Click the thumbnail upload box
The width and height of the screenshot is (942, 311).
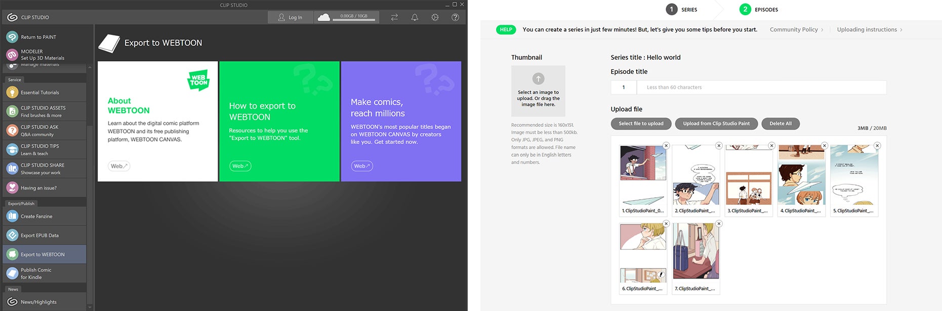coord(538,91)
